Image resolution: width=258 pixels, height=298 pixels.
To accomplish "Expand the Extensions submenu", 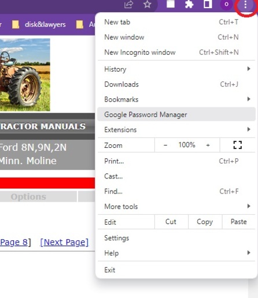I will click(176, 129).
